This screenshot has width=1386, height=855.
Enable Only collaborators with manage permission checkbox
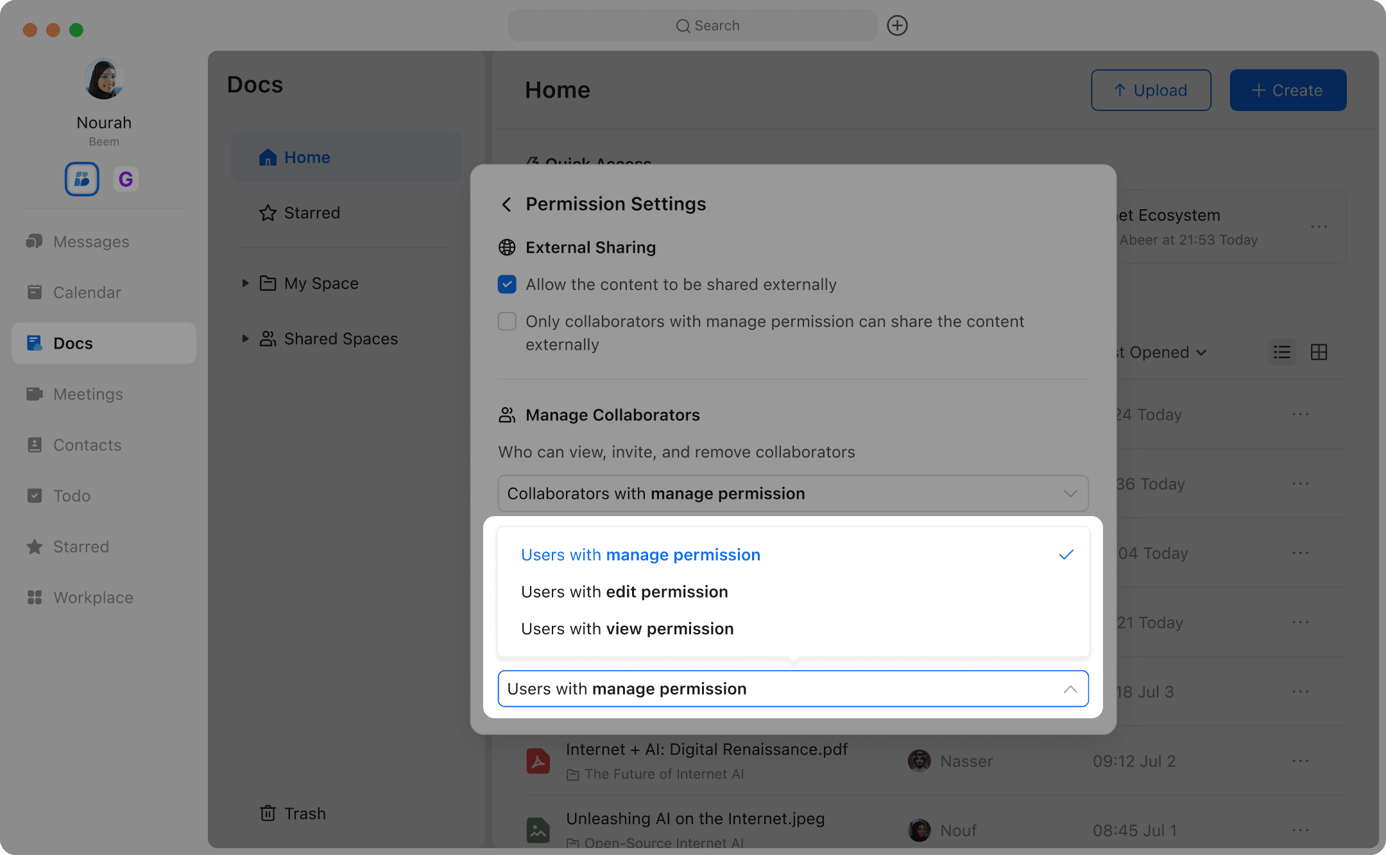click(507, 322)
